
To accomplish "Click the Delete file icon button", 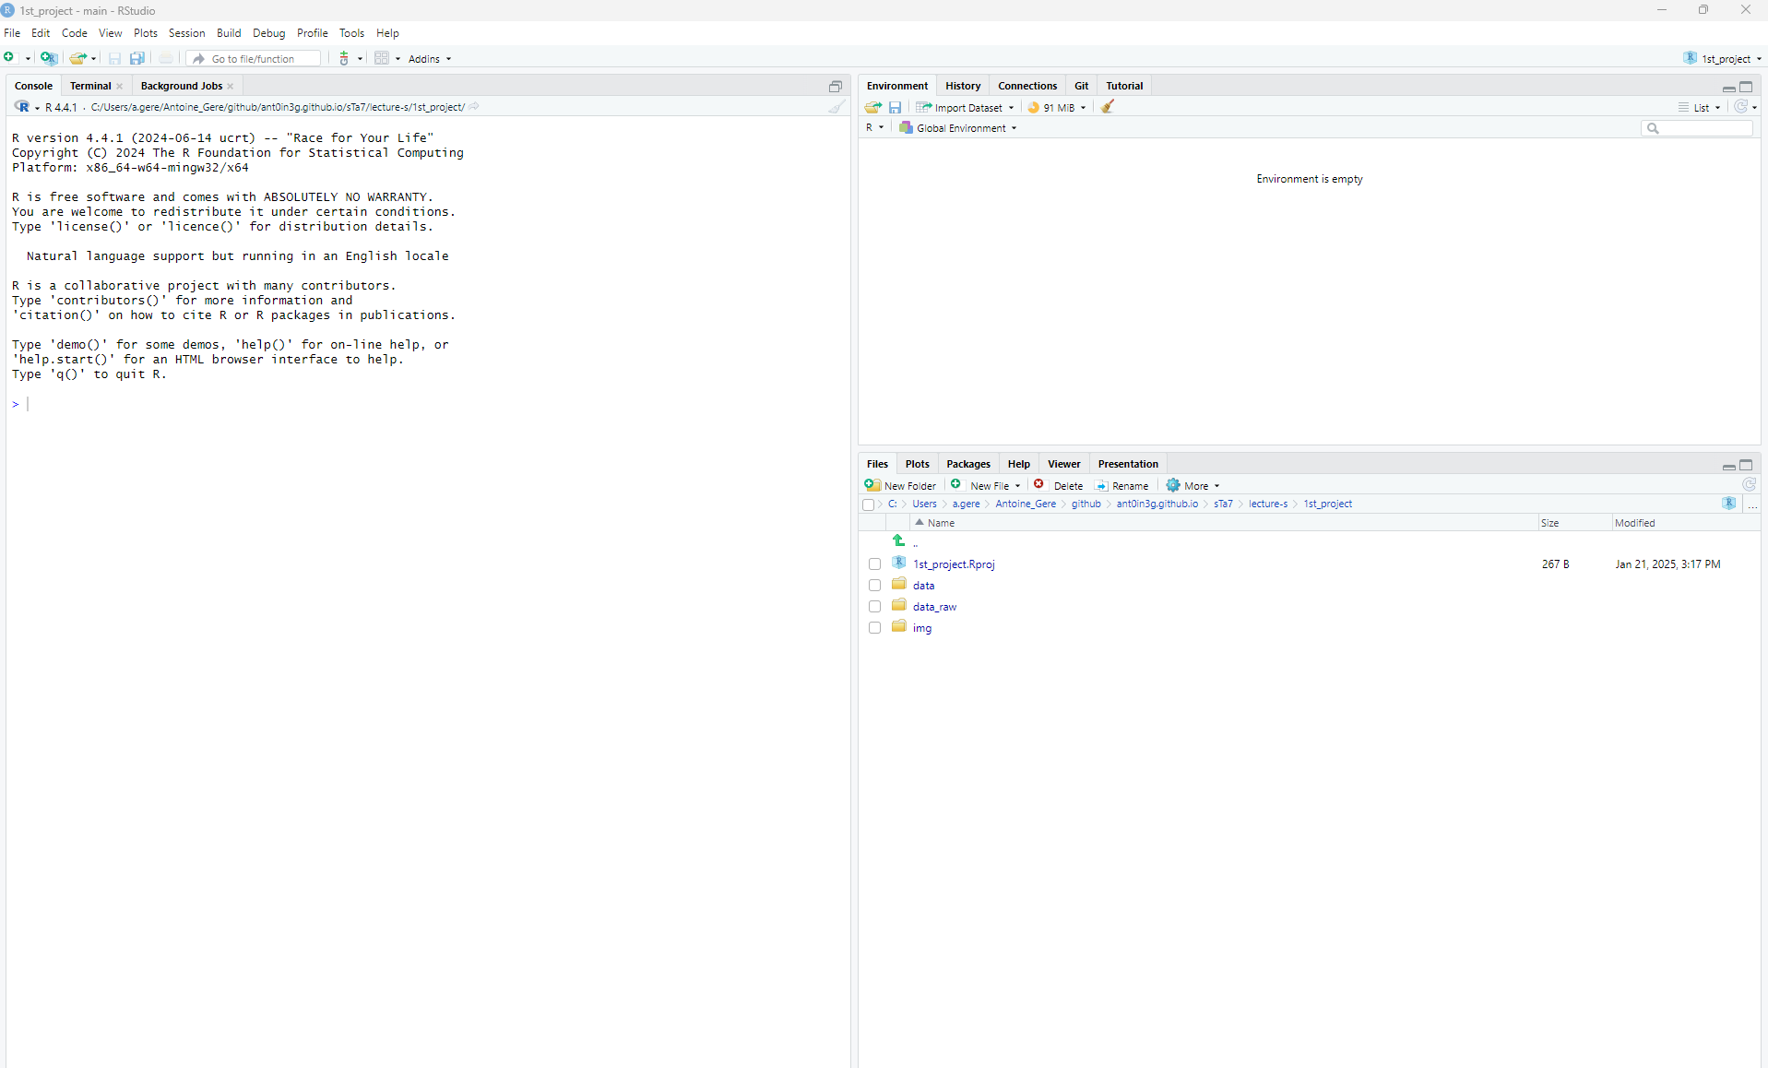I will pos(1059,485).
